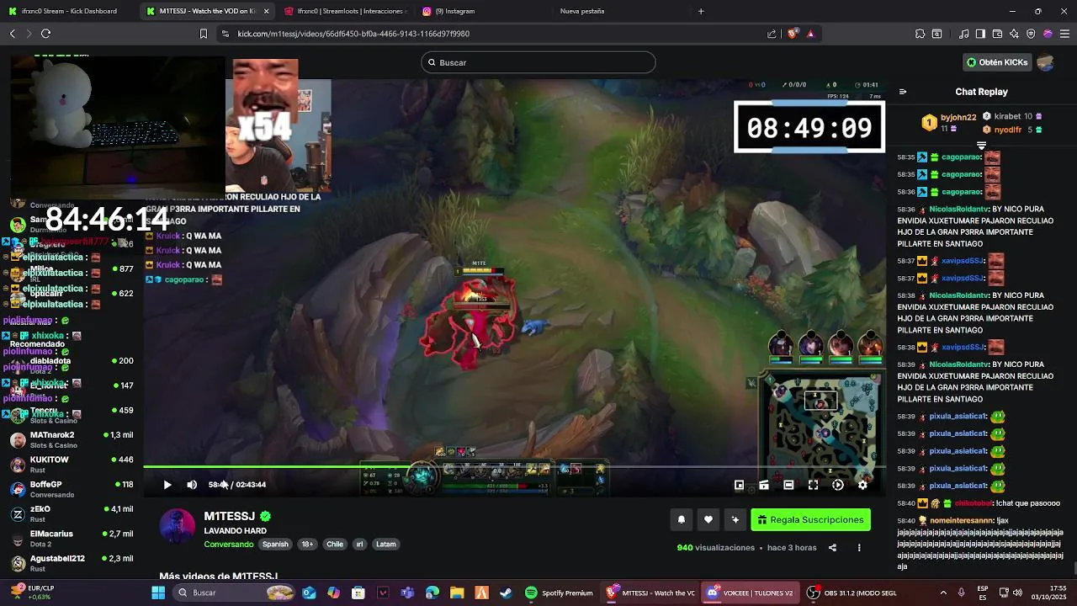Image resolution: width=1077 pixels, height=606 pixels.
Task: Open Discord VOICEEE window from taskbar
Action: coord(751,593)
